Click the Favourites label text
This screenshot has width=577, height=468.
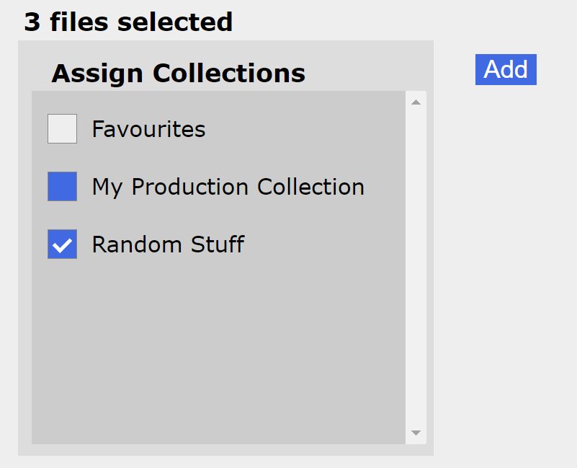pos(148,129)
